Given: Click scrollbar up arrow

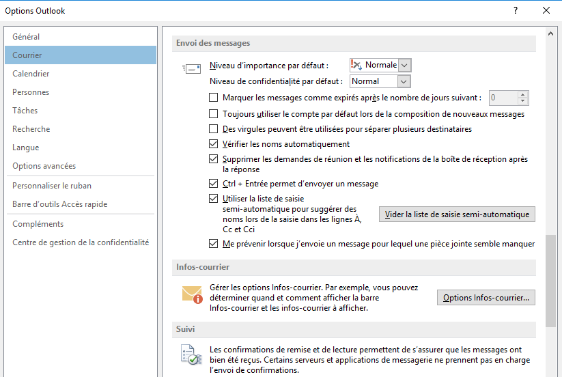Looking at the screenshot, I should (550, 33).
